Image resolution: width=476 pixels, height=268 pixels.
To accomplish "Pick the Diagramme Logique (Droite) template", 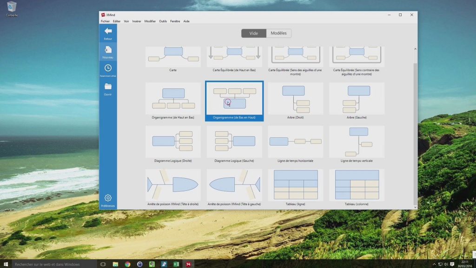I will click(173, 141).
